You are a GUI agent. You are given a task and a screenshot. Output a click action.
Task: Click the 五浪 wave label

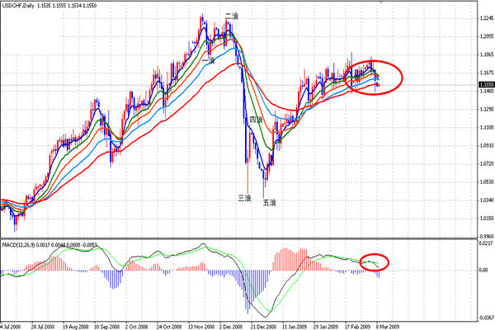pos(269,203)
